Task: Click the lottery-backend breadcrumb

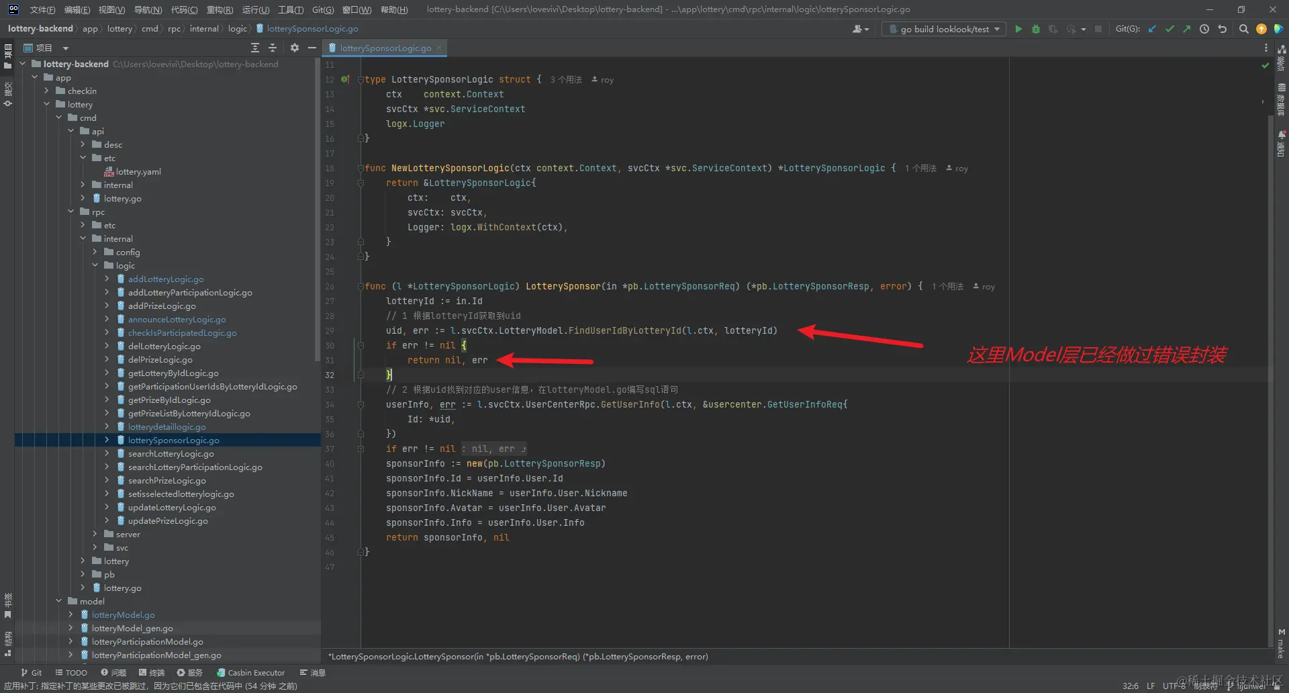Action: coord(40,29)
